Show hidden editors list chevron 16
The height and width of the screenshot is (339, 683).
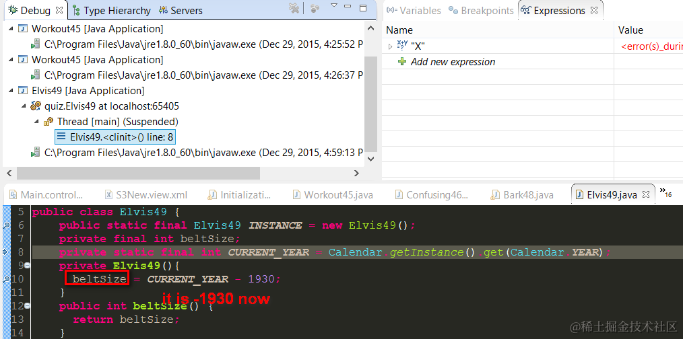pyautogui.click(x=665, y=193)
